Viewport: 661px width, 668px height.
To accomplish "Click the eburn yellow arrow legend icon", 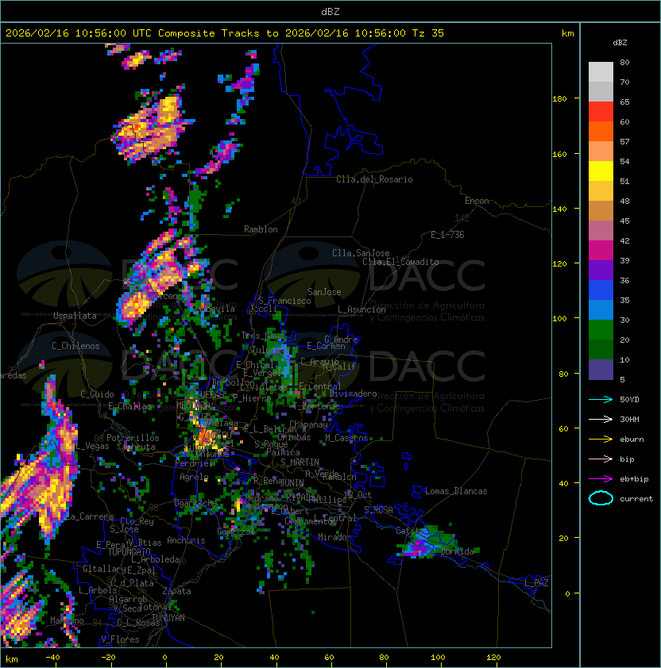I will click(x=601, y=440).
